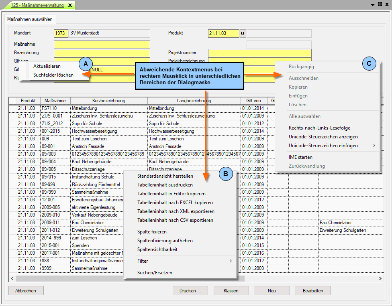Click the right arrow of the table scrollbar
Viewport: 392px width, 306px height.
click(x=380, y=278)
